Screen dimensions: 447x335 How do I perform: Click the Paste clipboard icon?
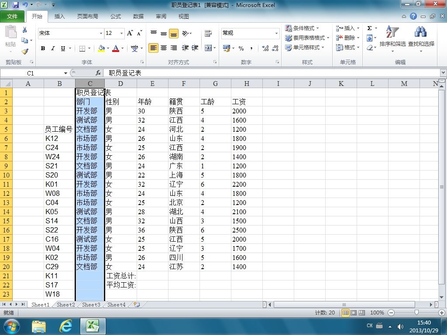coord(11,32)
